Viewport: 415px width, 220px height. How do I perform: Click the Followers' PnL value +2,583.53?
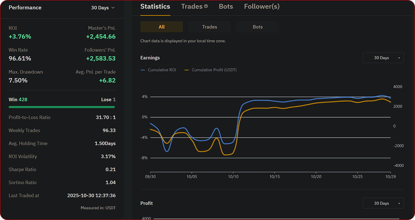pyautogui.click(x=101, y=59)
